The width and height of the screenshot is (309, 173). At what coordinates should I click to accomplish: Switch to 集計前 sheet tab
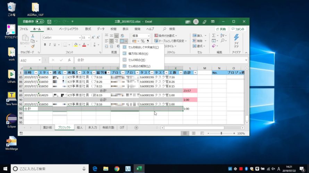pos(48,128)
